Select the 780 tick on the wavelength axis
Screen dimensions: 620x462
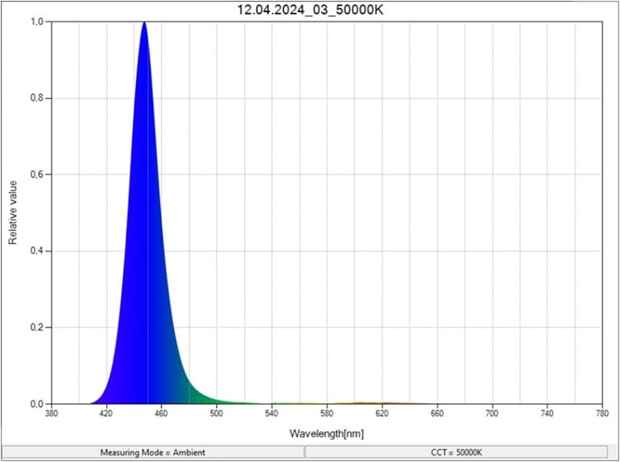(x=601, y=414)
